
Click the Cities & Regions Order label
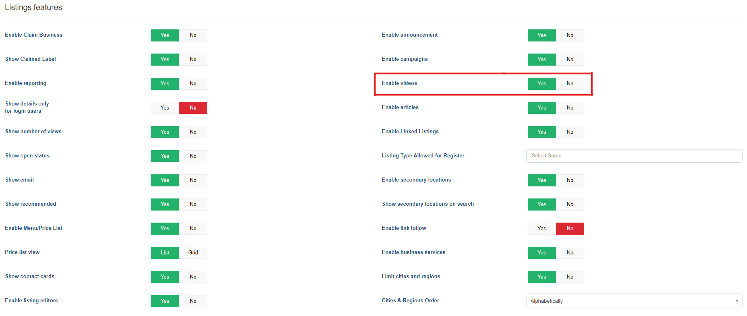coord(411,301)
